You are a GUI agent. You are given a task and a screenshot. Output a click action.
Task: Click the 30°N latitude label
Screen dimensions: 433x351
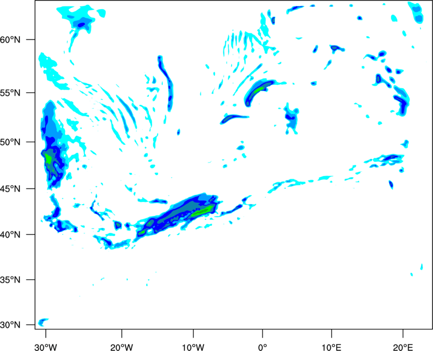click(x=10, y=325)
